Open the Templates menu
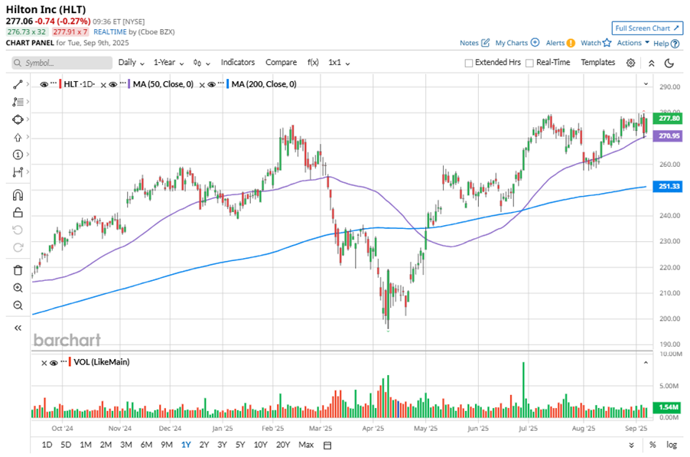The width and height of the screenshot is (690, 457). coord(597,63)
